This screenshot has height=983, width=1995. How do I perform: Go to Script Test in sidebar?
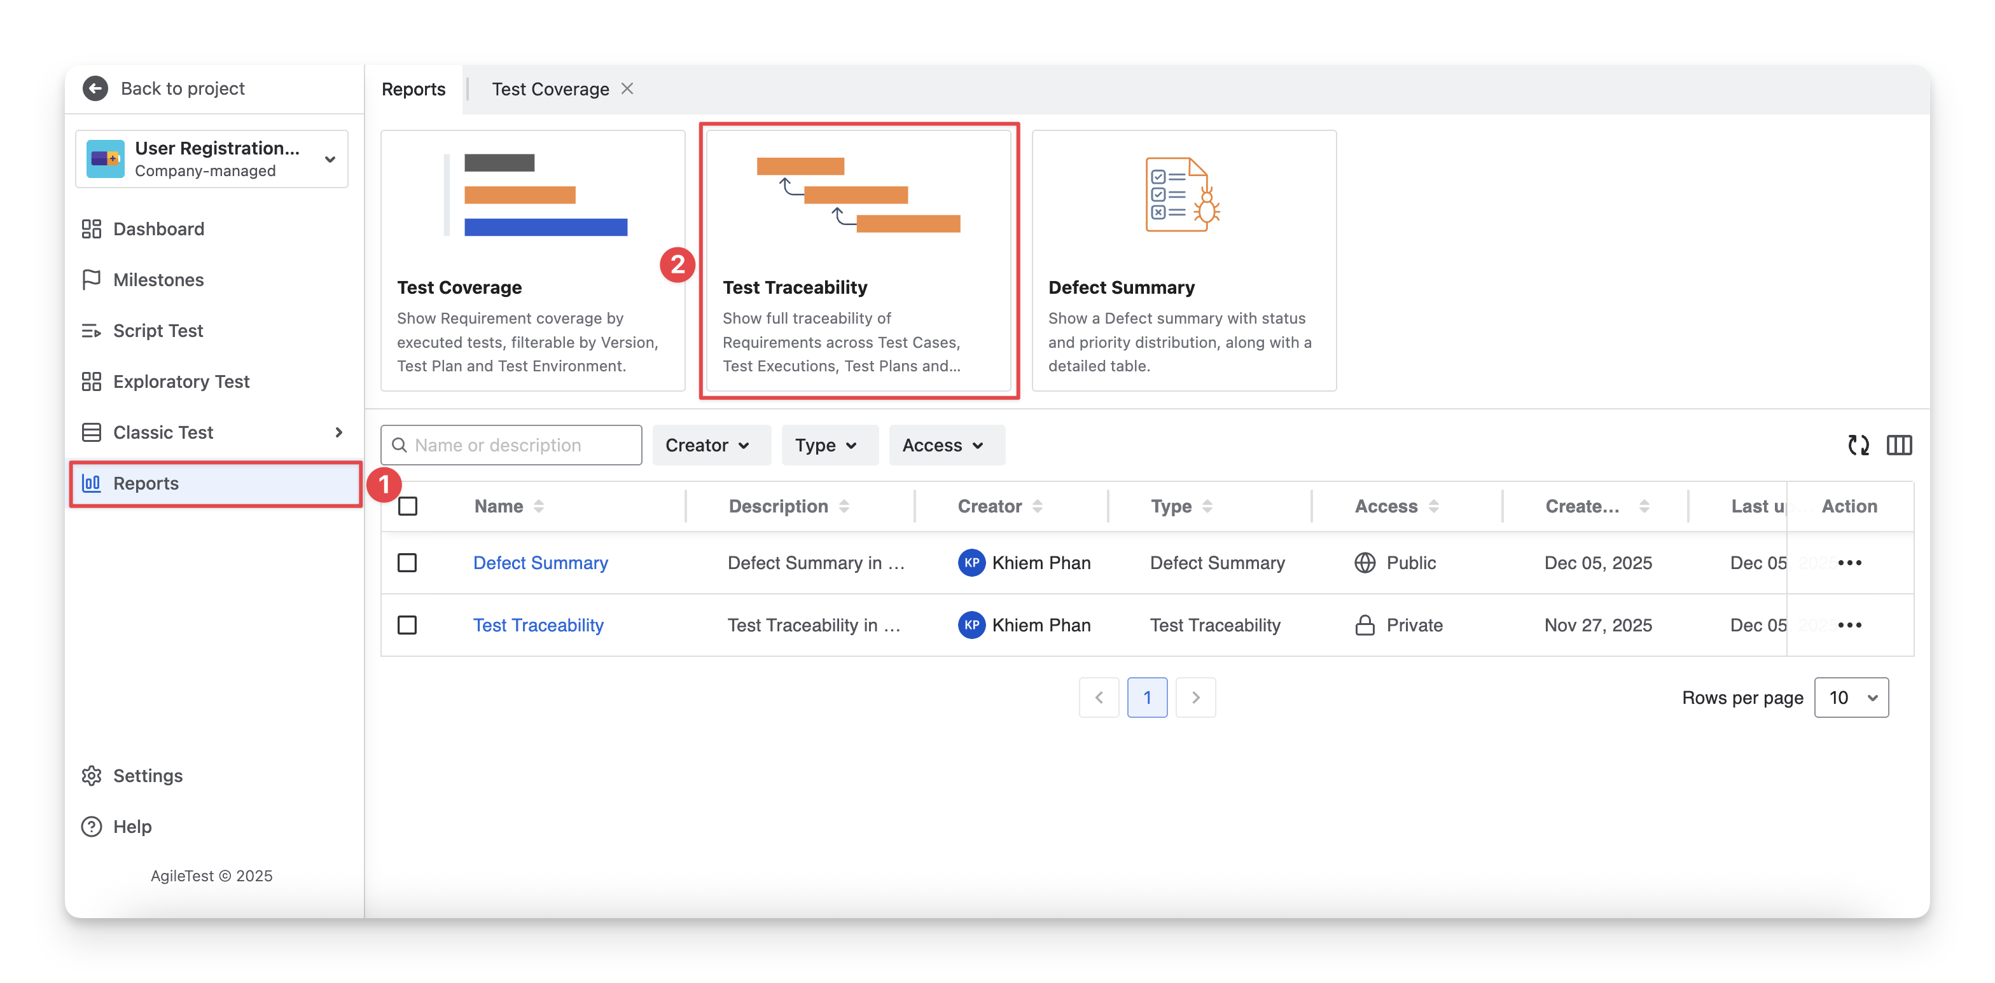[x=158, y=331]
